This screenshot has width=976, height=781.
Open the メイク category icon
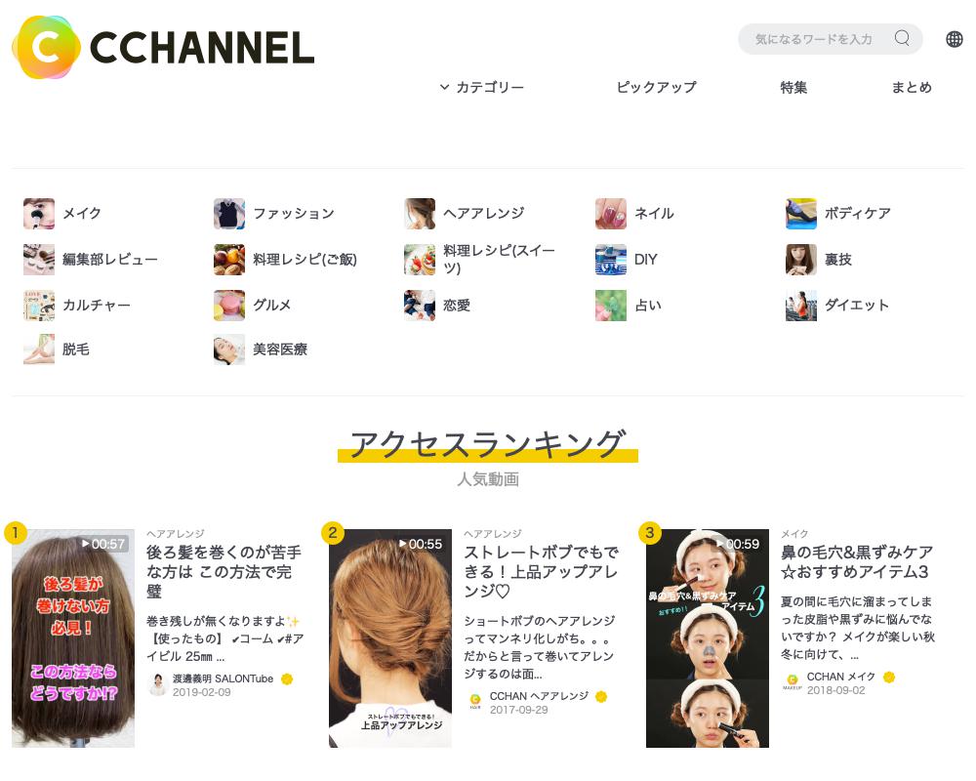tap(39, 214)
